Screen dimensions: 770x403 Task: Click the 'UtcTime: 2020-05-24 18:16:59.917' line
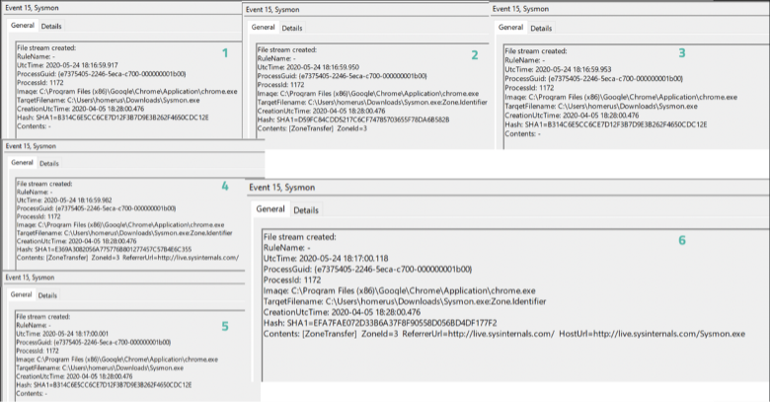click(x=67, y=65)
